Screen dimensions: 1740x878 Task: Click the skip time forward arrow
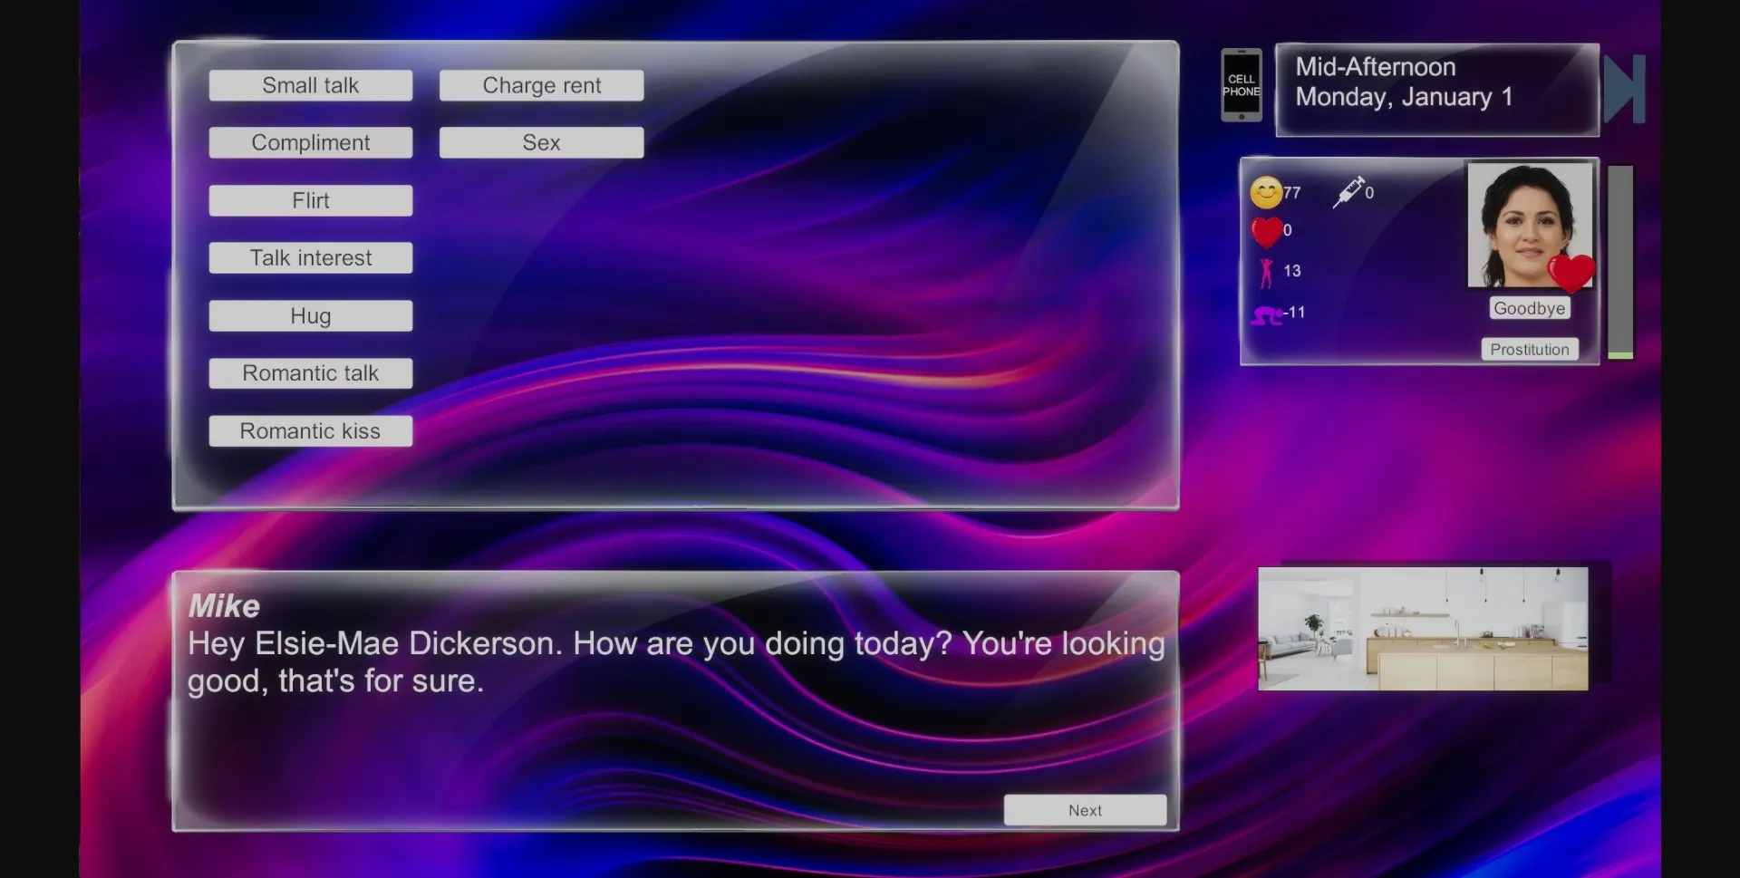(1624, 89)
